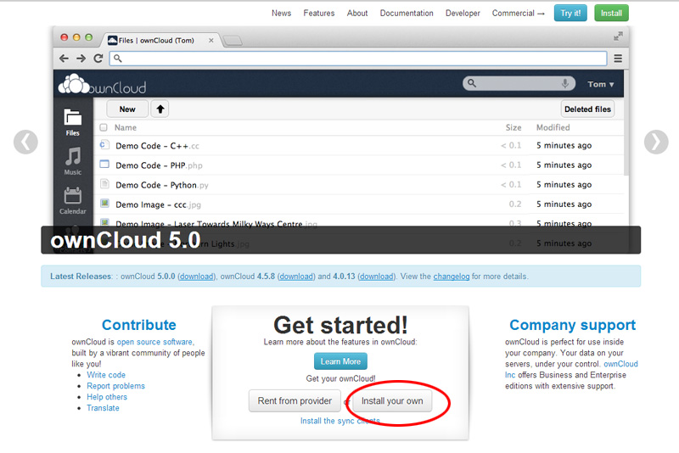Open the Tom user dropdown
Screen dimensions: 679x453
[601, 84]
